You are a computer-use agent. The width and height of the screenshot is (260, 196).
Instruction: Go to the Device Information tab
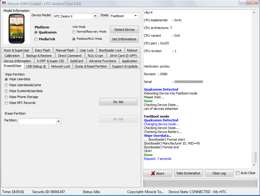coord(17,61)
